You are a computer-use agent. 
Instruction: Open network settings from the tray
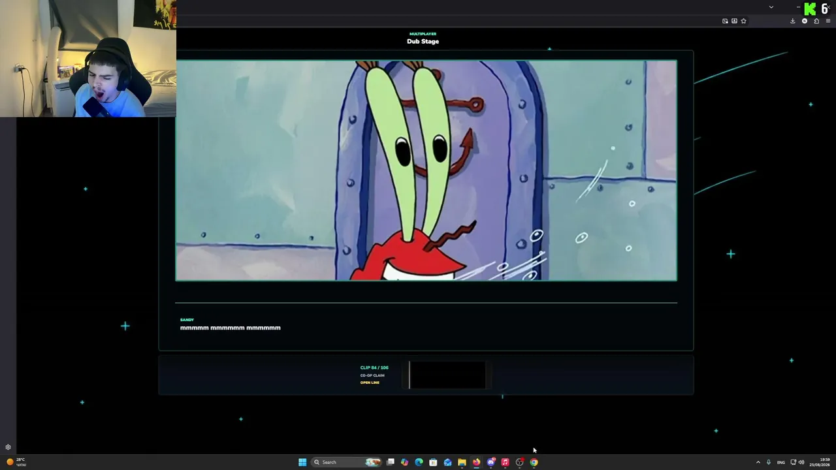(794, 462)
